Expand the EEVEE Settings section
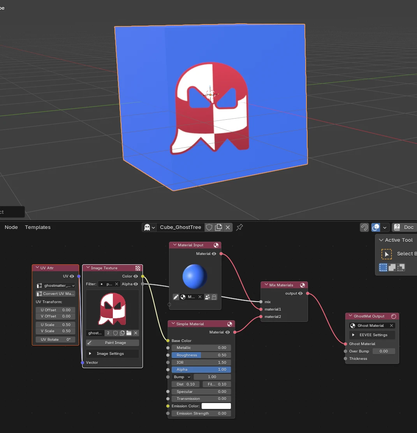 (372, 335)
